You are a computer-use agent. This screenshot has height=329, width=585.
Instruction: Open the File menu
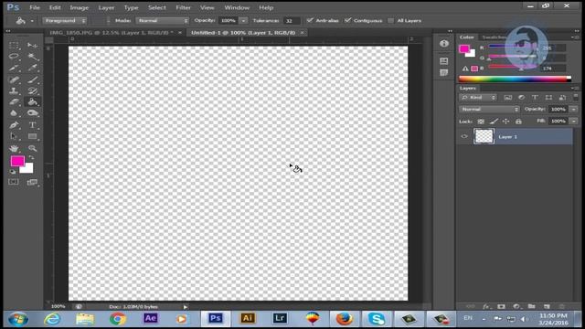pyautogui.click(x=35, y=7)
